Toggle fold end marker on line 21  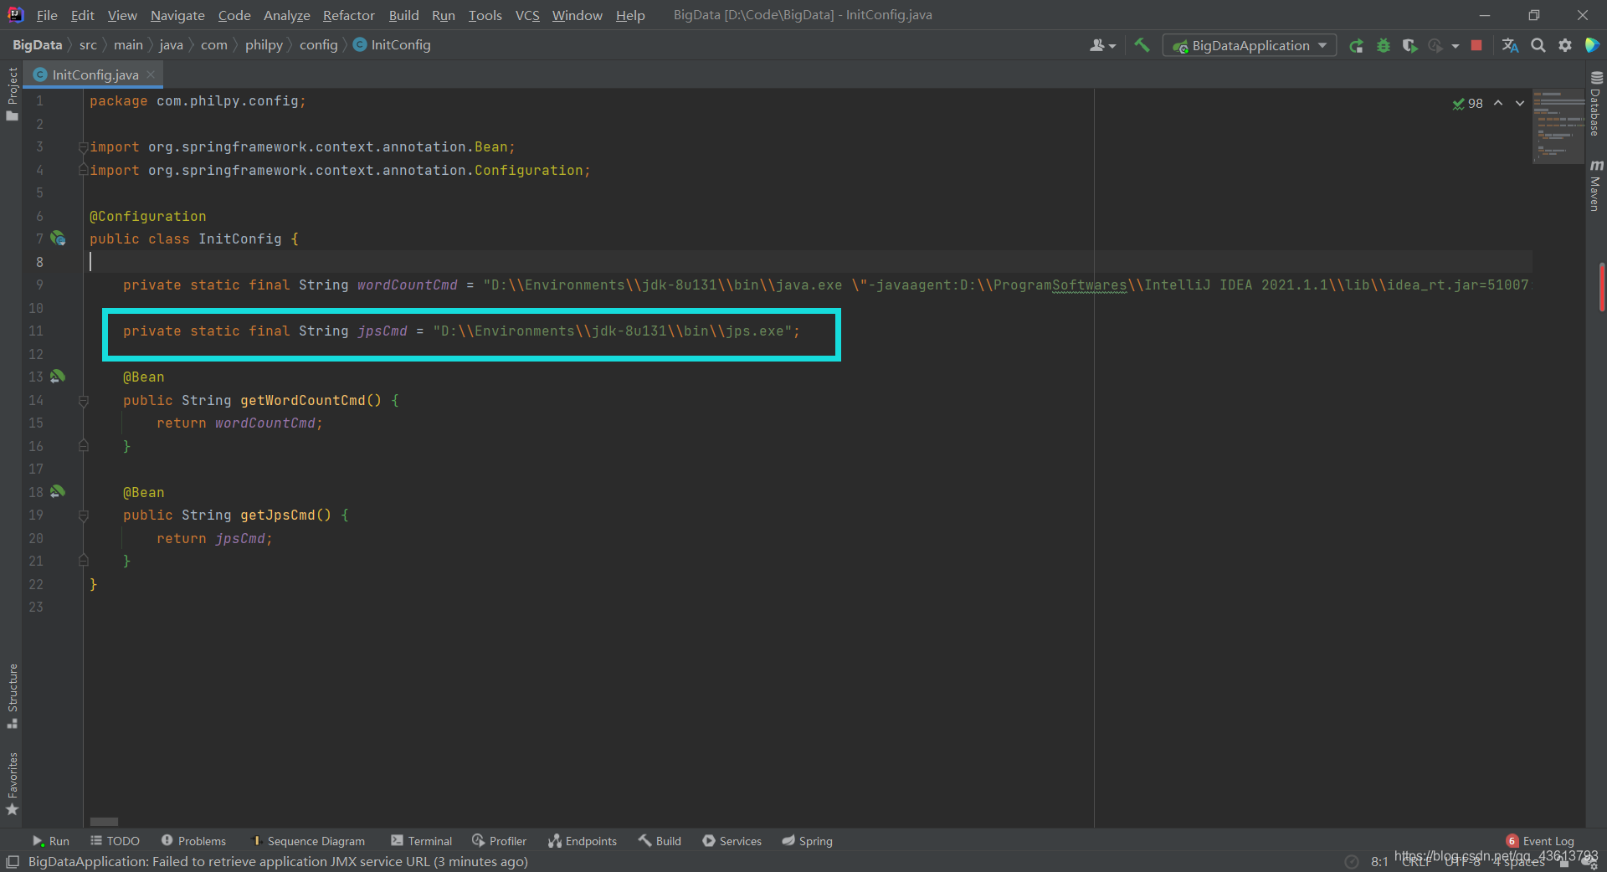pos(83,561)
